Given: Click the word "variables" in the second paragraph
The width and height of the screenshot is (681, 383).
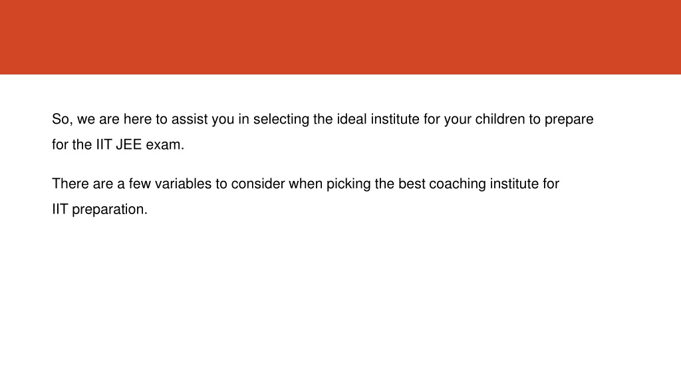Looking at the screenshot, I should pyautogui.click(x=183, y=184).
